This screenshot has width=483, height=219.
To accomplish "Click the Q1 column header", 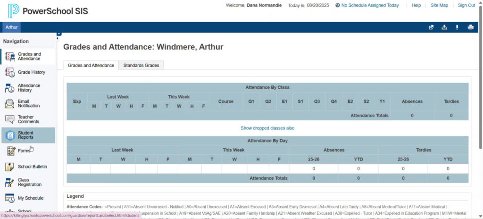I will click(251, 101).
